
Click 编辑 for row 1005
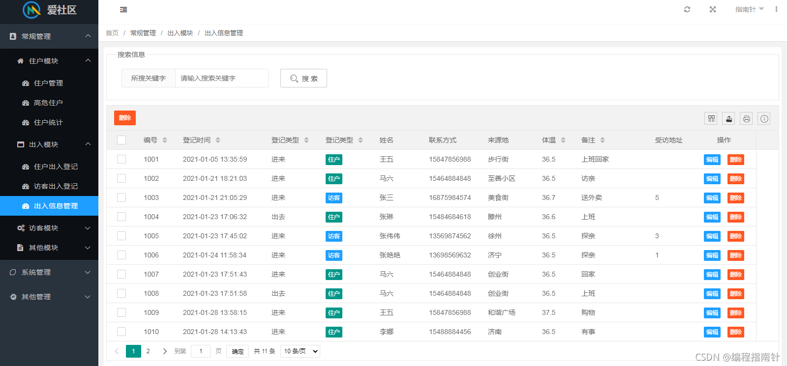[x=712, y=236]
